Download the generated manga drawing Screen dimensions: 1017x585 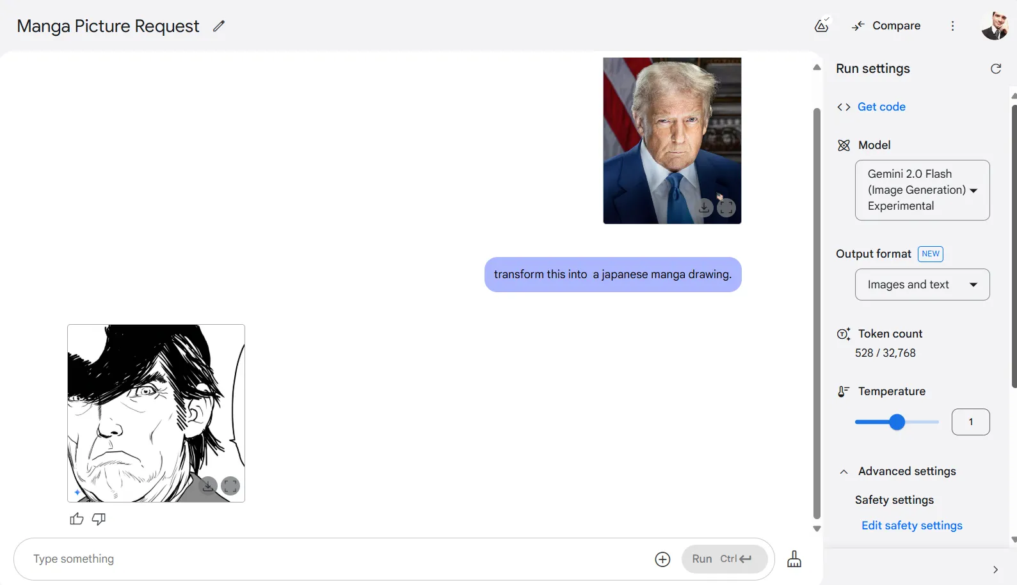pos(208,486)
